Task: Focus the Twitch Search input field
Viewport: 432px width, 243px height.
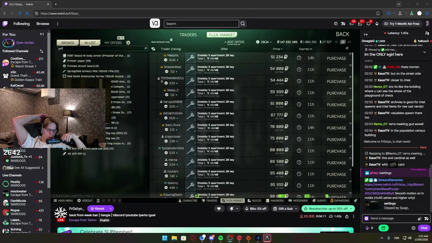Action: [x=201, y=24]
